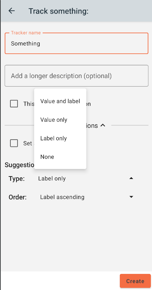
Task: Click the Type dropdown's up-arrow icon
Action: pyautogui.click(x=131, y=178)
